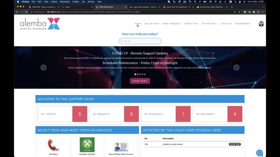Expand the Useful Tips menu
Viewport: 280px width, 157px height.
(x=191, y=24)
